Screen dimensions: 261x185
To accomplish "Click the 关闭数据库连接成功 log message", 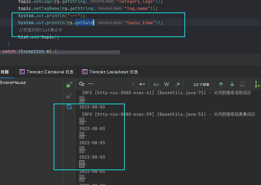I will 232,93.
